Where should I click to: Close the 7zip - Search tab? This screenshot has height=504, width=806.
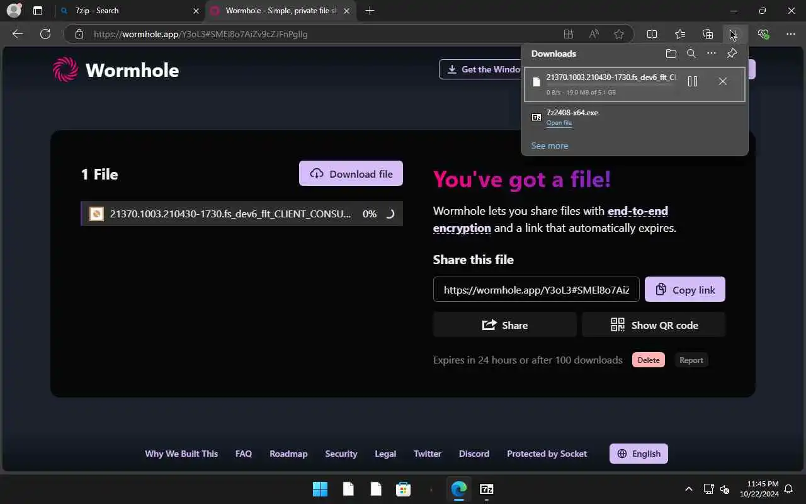pyautogui.click(x=196, y=11)
